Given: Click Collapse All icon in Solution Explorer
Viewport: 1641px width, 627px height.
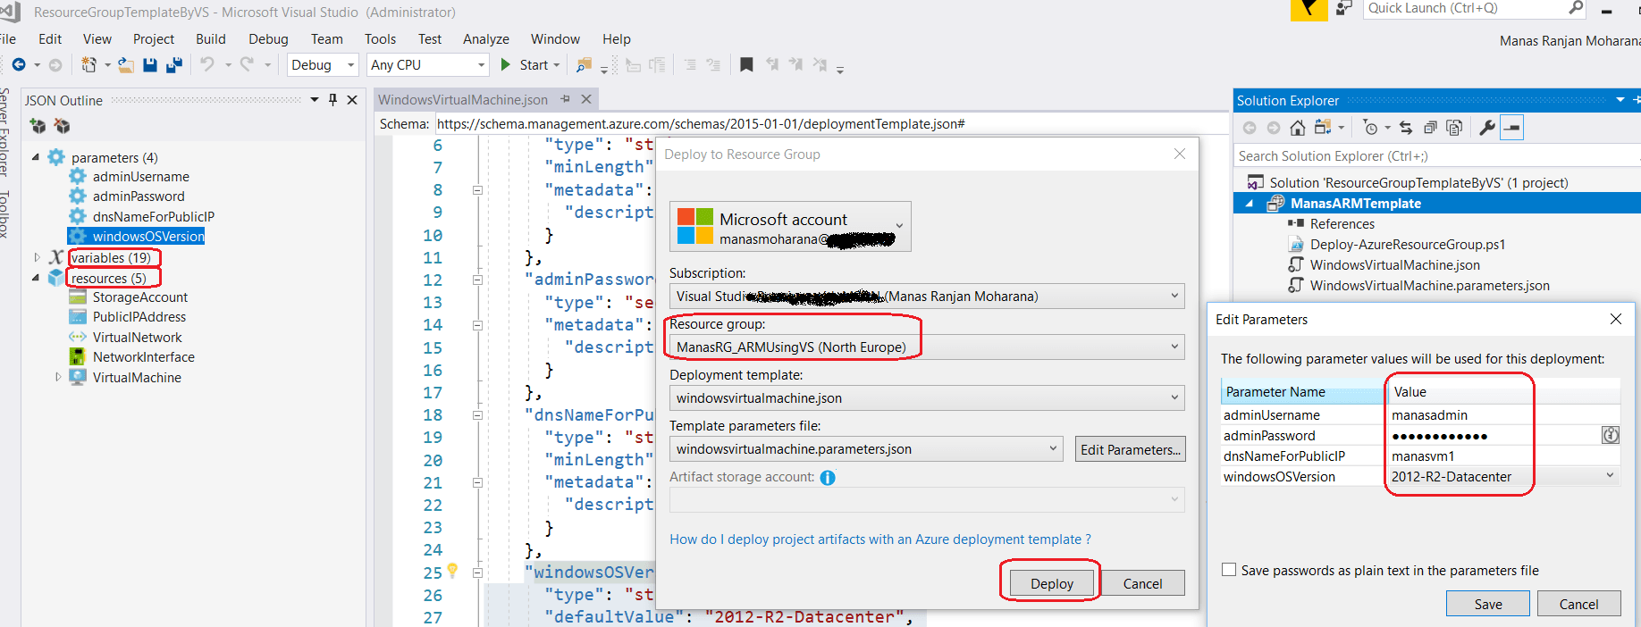Looking at the screenshot, I should [1430, 128].
